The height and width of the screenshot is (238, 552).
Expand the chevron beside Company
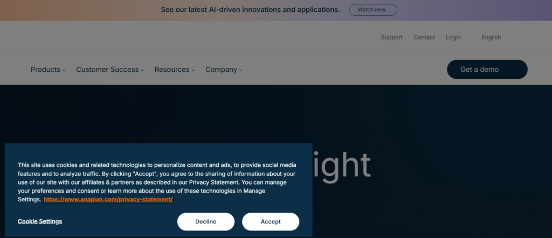coord(241,70)
